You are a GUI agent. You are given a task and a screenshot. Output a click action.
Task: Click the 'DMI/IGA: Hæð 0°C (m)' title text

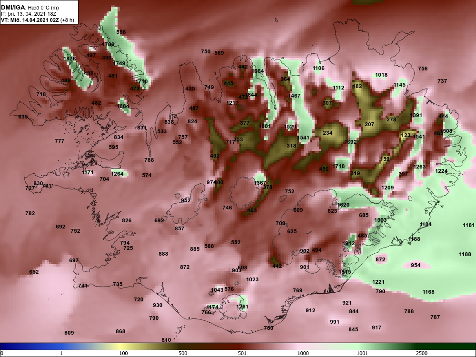(30, 8)
